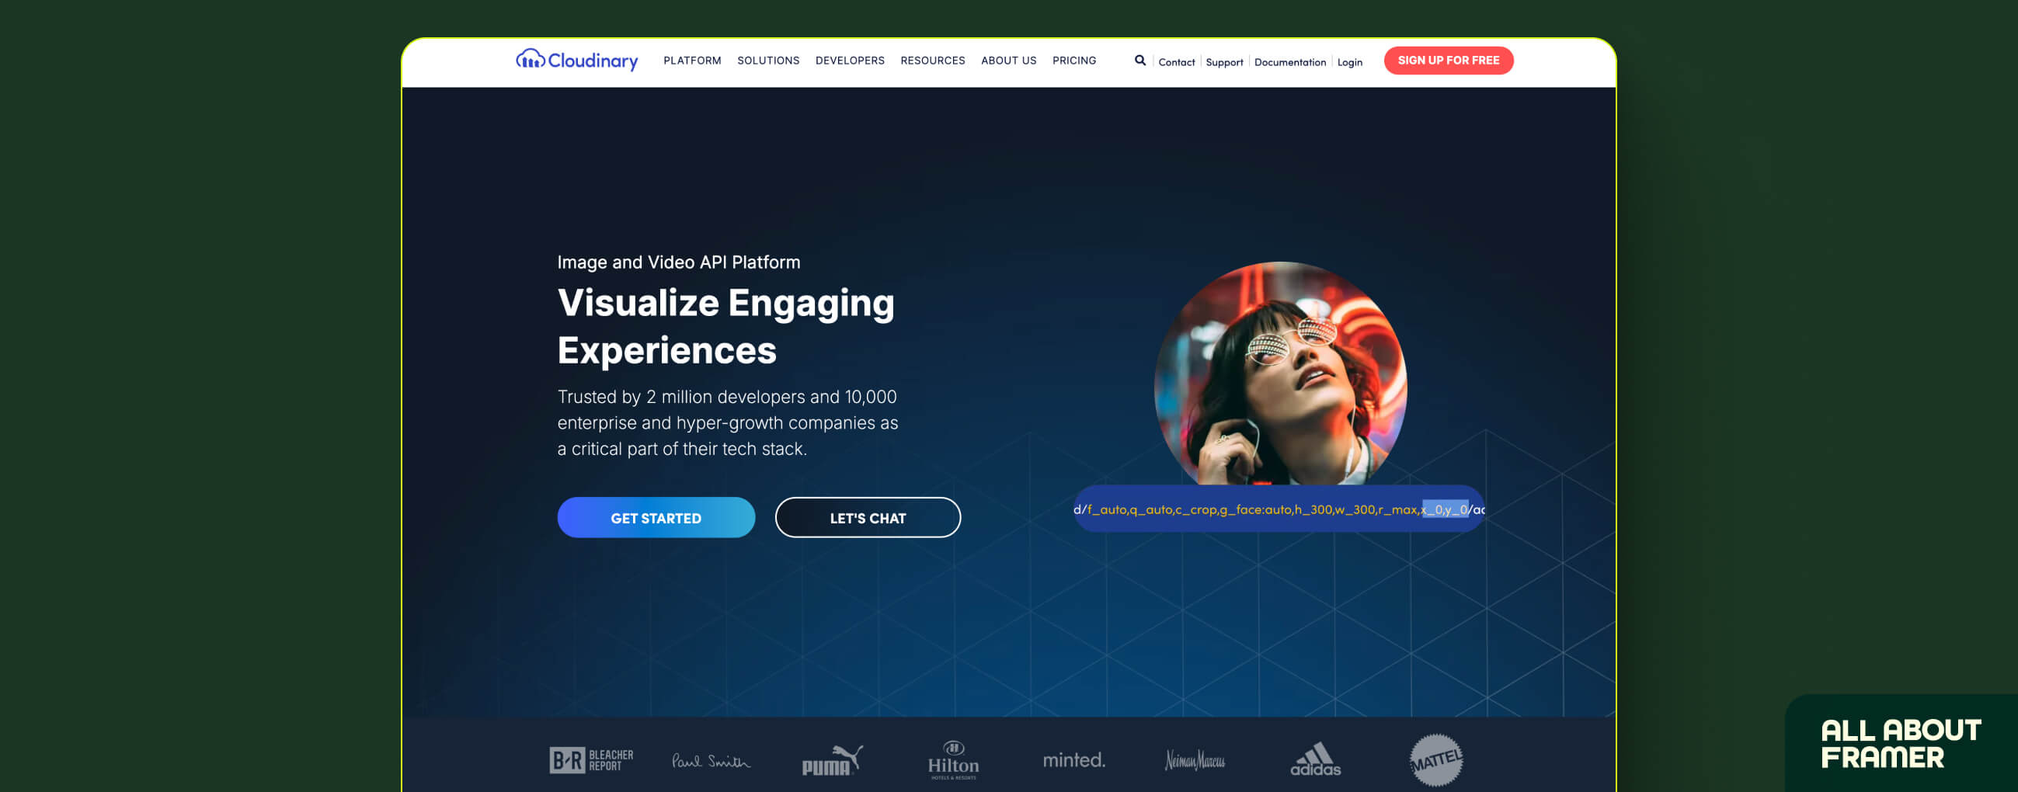Click the Hilton logo

[953, 760]
